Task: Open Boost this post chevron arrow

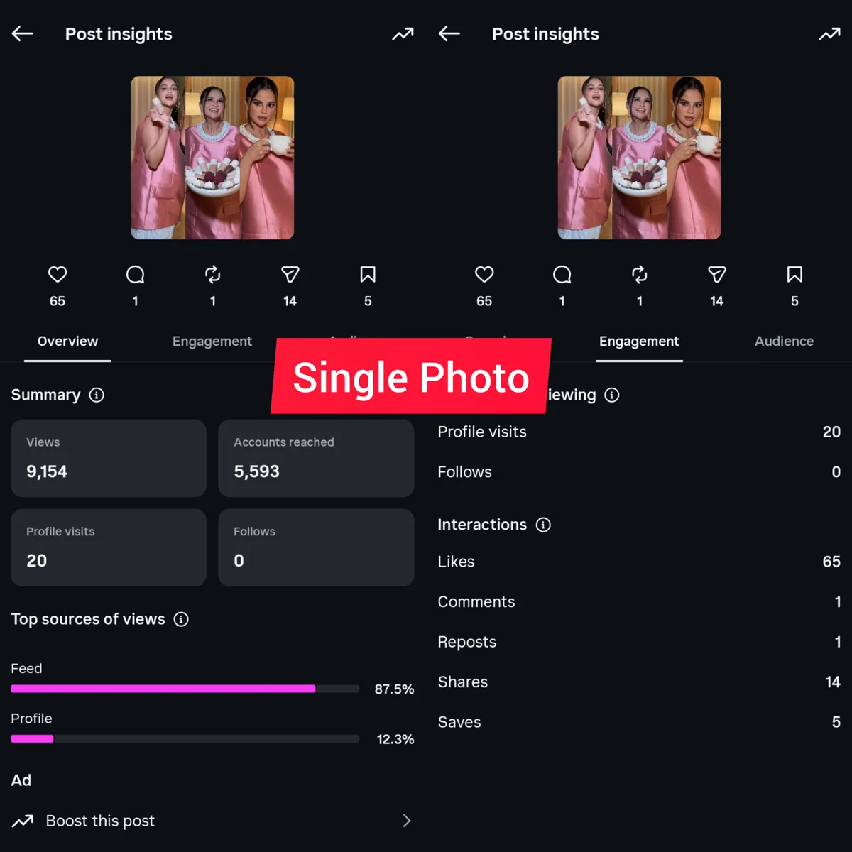Action: 407,821
